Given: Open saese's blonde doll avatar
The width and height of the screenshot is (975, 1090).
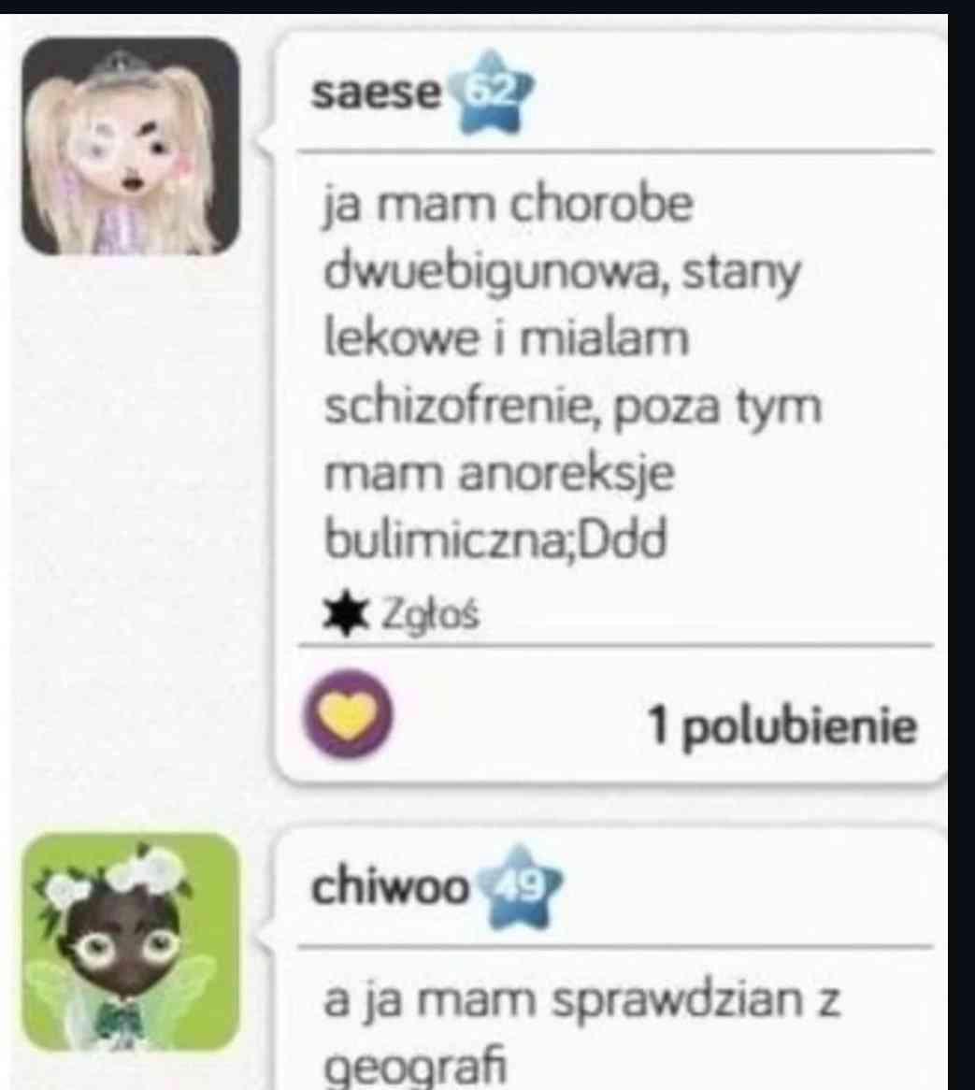Looking at the screenshot, I should click(x=131, y=146).
